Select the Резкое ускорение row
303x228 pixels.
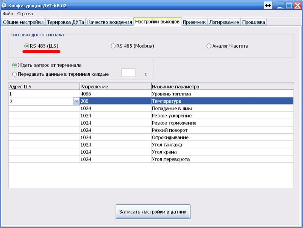click(x=151, y=116)
